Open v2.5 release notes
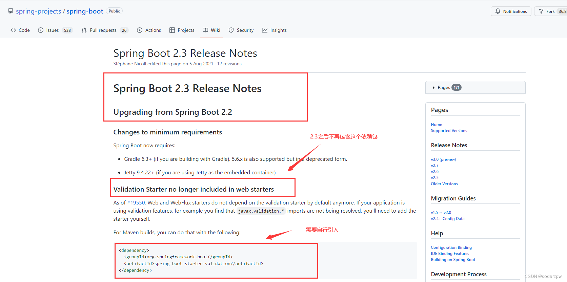Image resolution: width=567 pixels, height=282 pixels. 435,178
